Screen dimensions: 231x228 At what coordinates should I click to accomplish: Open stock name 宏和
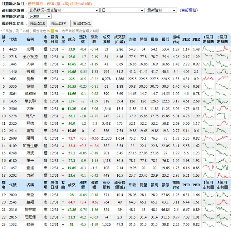(30, 72)
